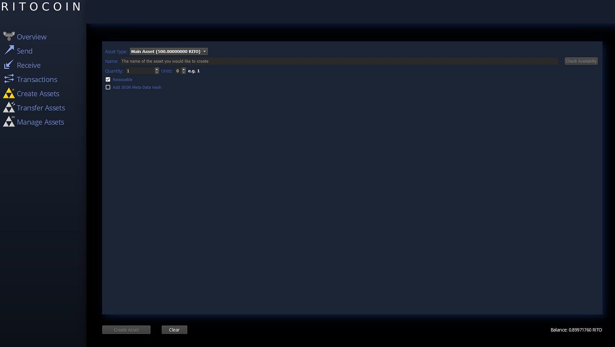The height and width of the screenshot is (347, 615).
Task: Enable Add JSON Meta Data Hash checkbox
Action: [108, 87]
